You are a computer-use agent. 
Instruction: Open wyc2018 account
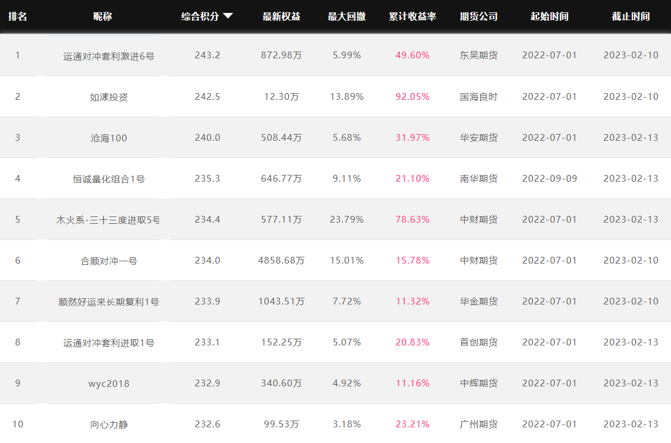(109, 384)
